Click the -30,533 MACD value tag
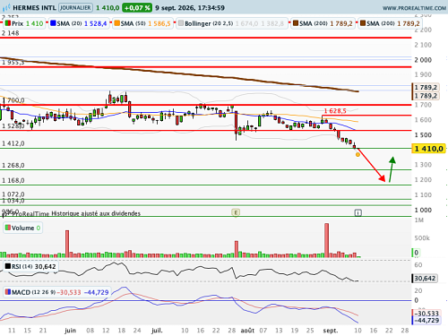448x336 pixels. [426, 314]
